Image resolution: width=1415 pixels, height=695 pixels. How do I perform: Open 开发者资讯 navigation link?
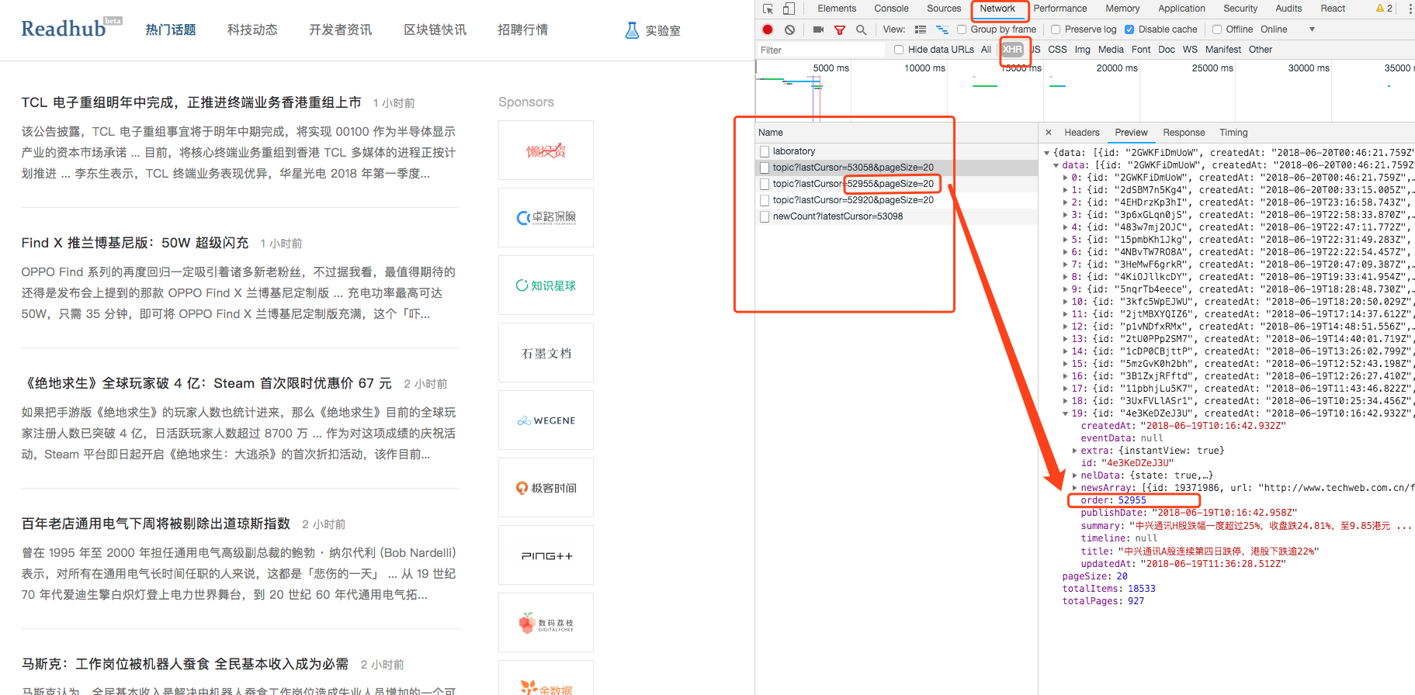point(340,30)
